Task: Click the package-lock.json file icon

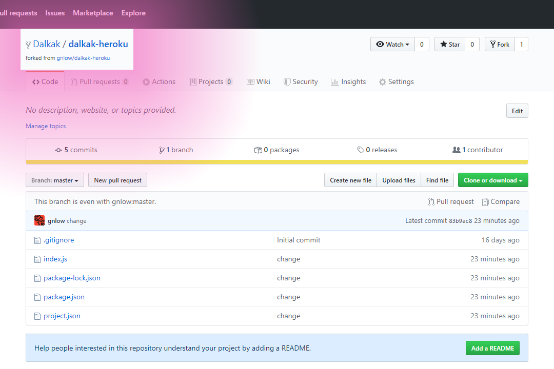Action: click(37, 278)
